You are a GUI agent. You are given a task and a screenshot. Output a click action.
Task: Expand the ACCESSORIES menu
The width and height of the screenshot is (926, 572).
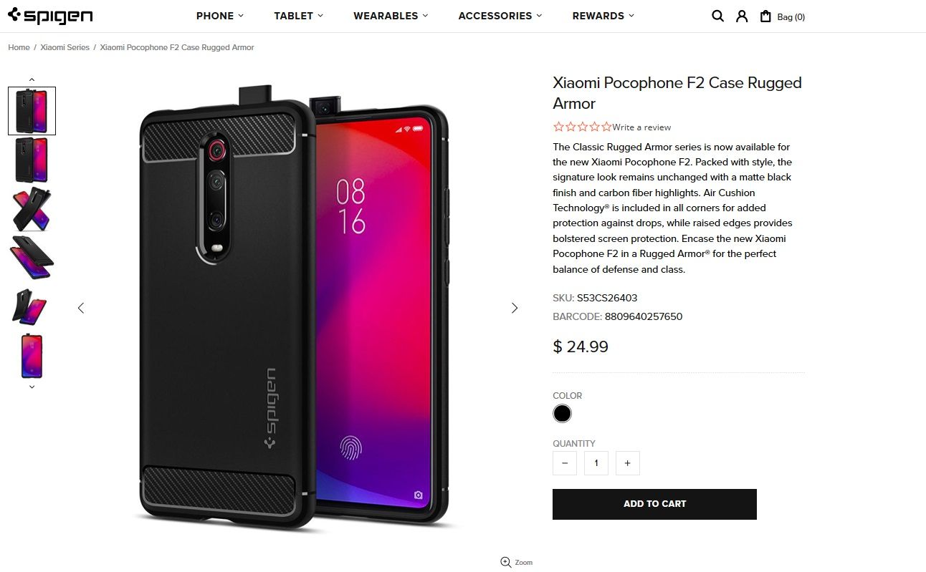tap(500, 16)
